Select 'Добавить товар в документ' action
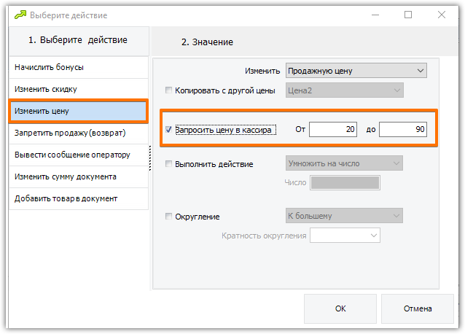 [x=79, y=199]
